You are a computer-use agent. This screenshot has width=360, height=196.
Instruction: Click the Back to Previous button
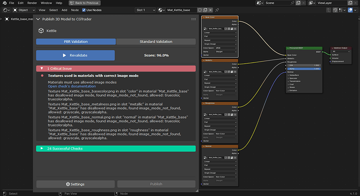coord(85,3)
